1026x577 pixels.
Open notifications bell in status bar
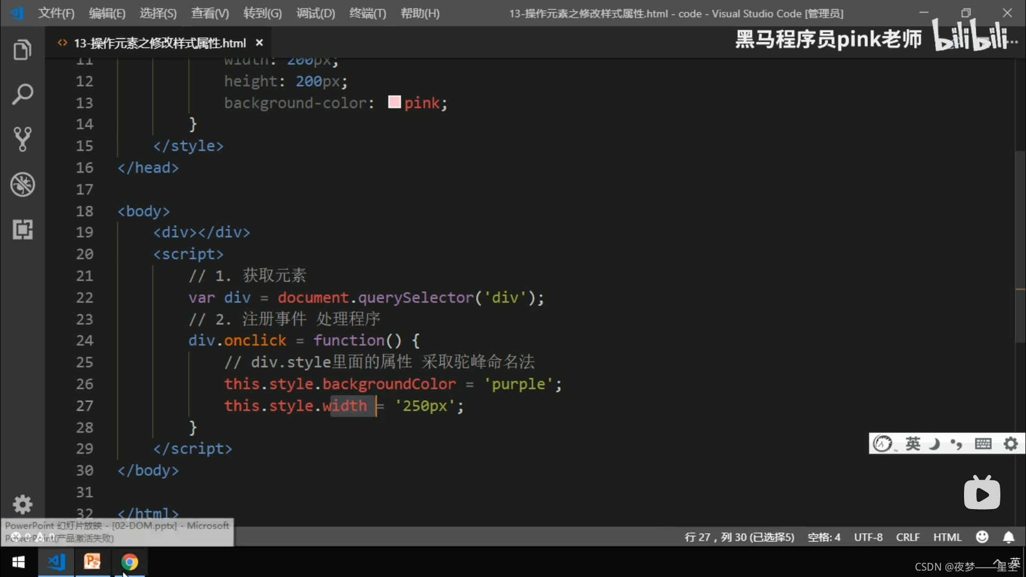[1009, 537]
